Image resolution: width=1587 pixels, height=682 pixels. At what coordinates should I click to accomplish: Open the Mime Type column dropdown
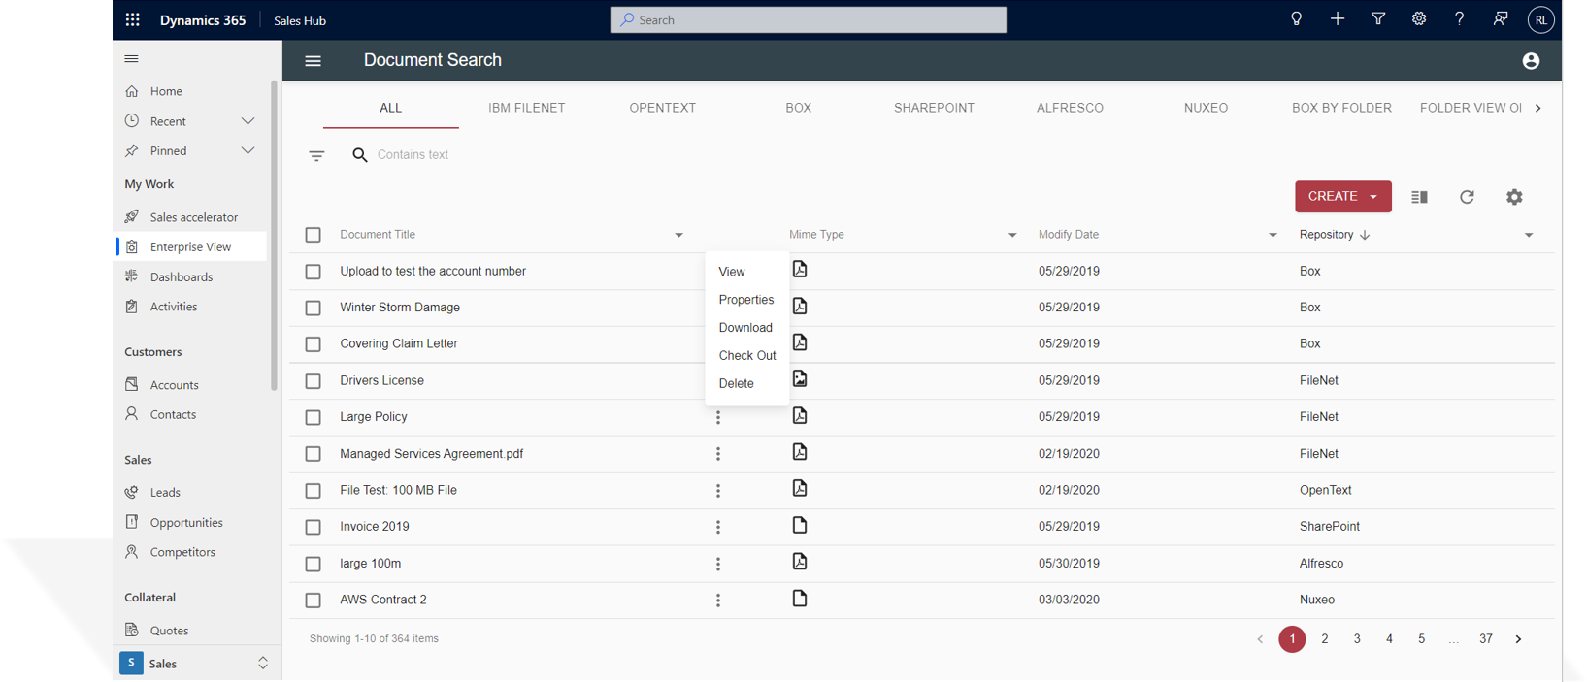[x=1012, y=235]
